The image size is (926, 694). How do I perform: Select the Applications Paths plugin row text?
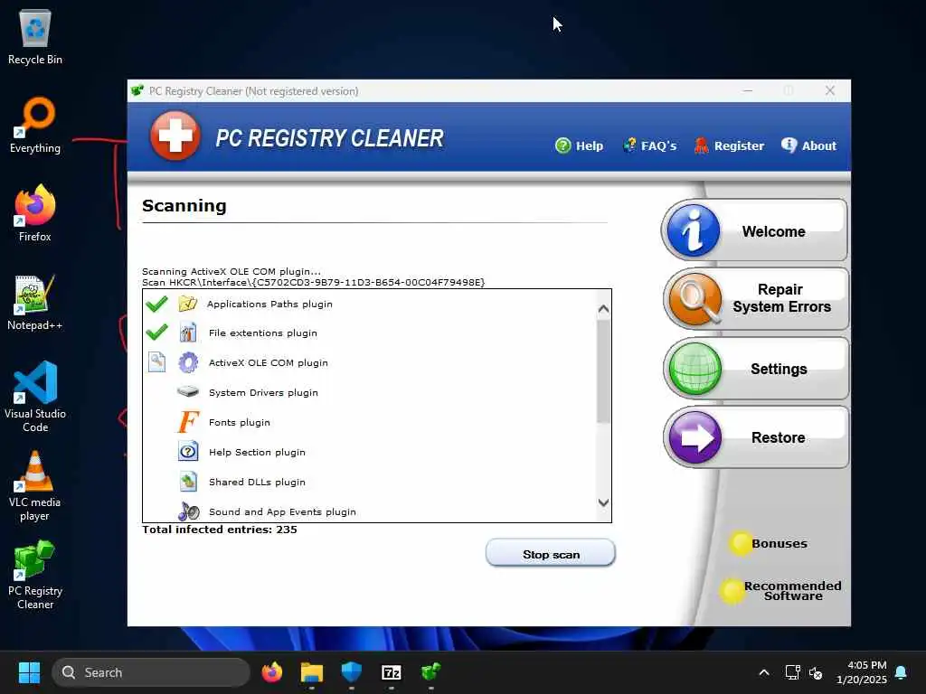tap(269, 304)
